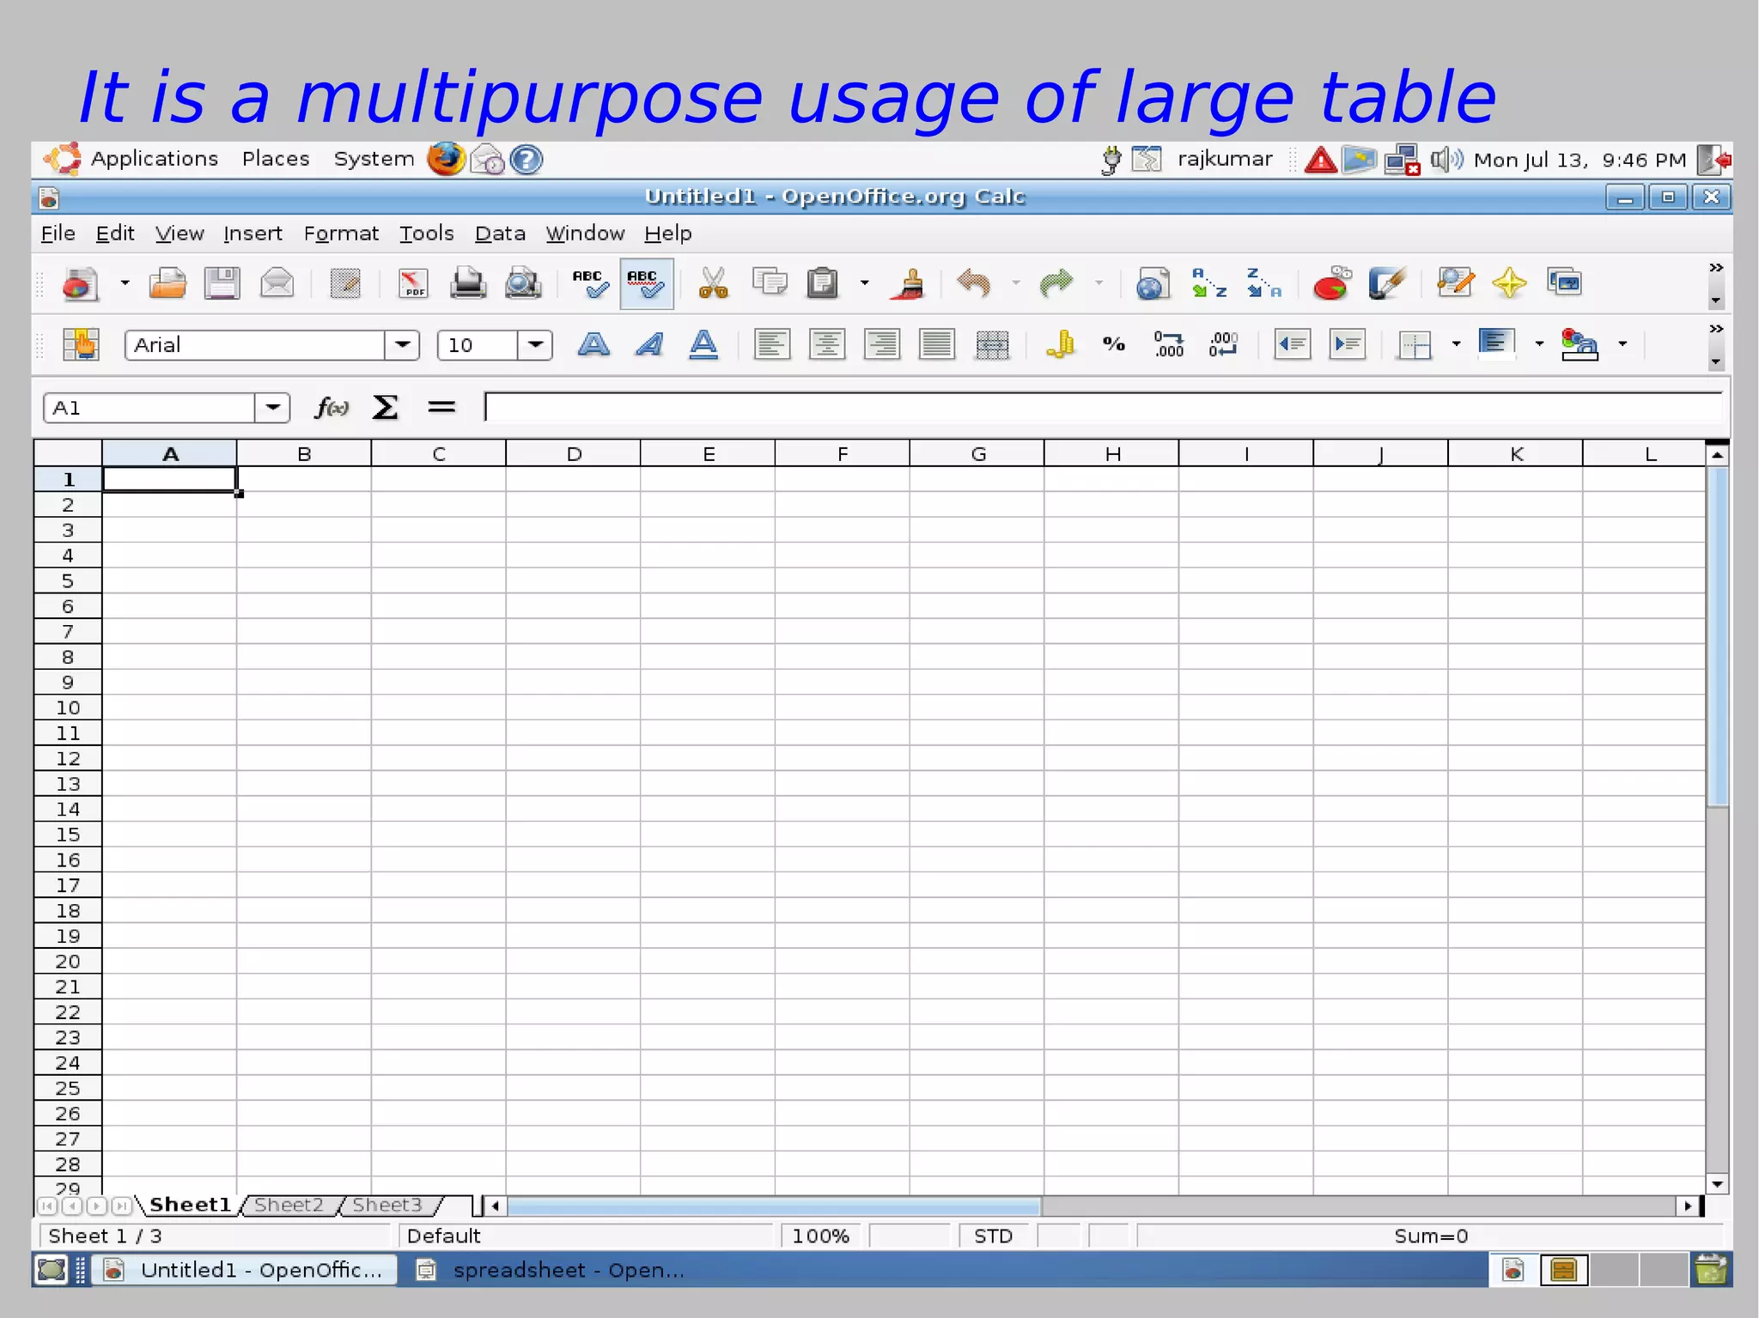Click the Sum sigma icon
This screenshot has width=1759, height=1318.
[x=385, y=407]
